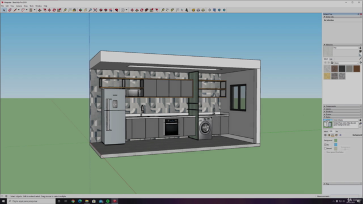Open the Face settings style icon

pyautogui.click(x=329, y=135)
